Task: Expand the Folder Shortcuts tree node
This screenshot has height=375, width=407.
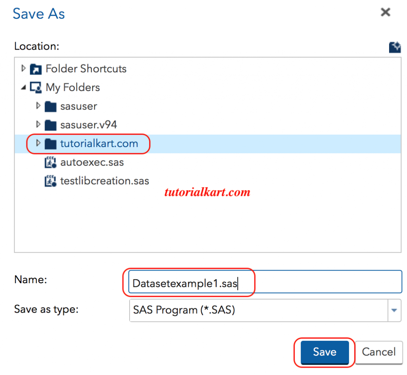Action: coord(23,68)
